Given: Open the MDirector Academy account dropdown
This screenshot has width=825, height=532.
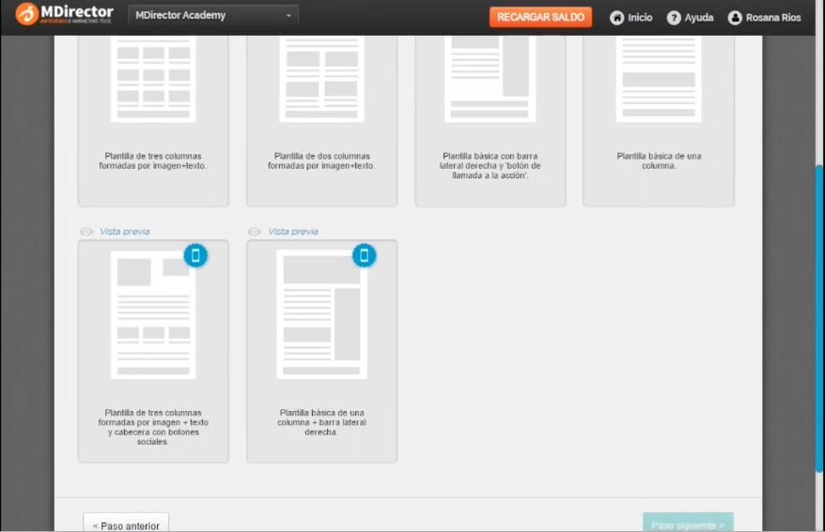Looking at the screenshot, I should tap(213, 15).
